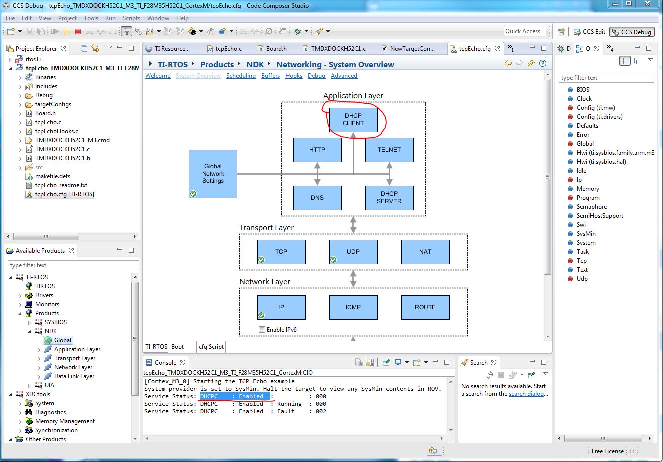Click the Pin Console icon
This screenshot has height=462, width=663.
tap(386, 362)
